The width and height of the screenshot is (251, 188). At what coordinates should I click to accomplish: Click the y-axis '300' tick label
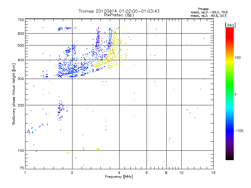pos(21,79)
